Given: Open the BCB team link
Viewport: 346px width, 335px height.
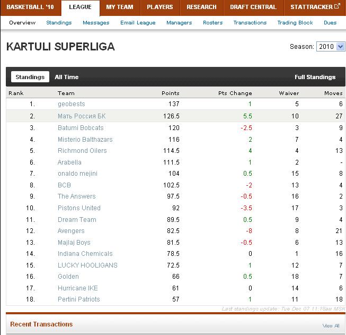Looking at the screenshot, I should tap(64, 185).
